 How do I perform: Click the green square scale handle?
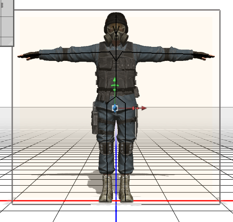point(114,90)
